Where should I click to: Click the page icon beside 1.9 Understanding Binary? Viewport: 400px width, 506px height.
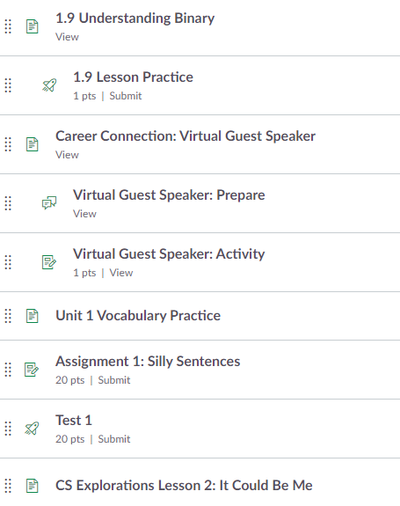click(x=32, y=26)
